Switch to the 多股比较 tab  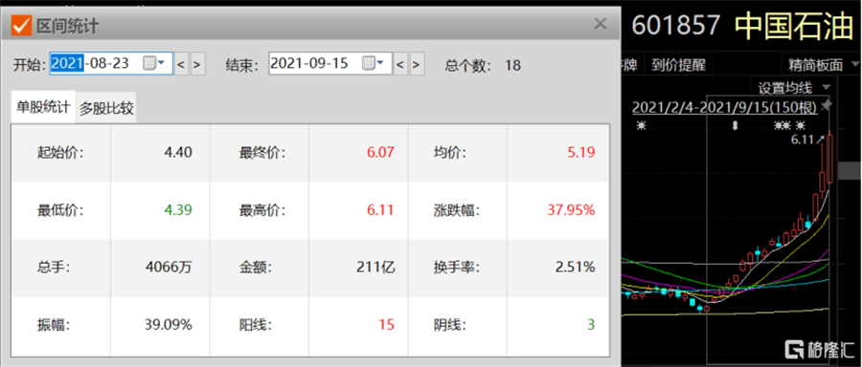tap(106, 108)
